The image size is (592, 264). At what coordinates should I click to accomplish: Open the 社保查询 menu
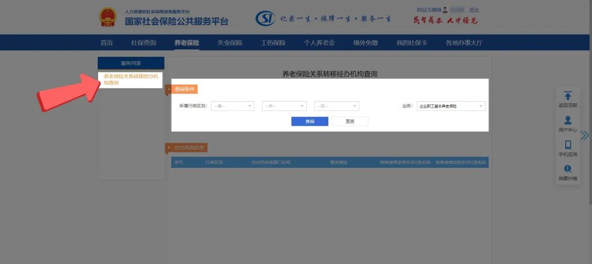point(144,43)
